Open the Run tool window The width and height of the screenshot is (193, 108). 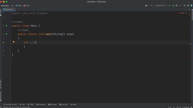coord(22,104)
